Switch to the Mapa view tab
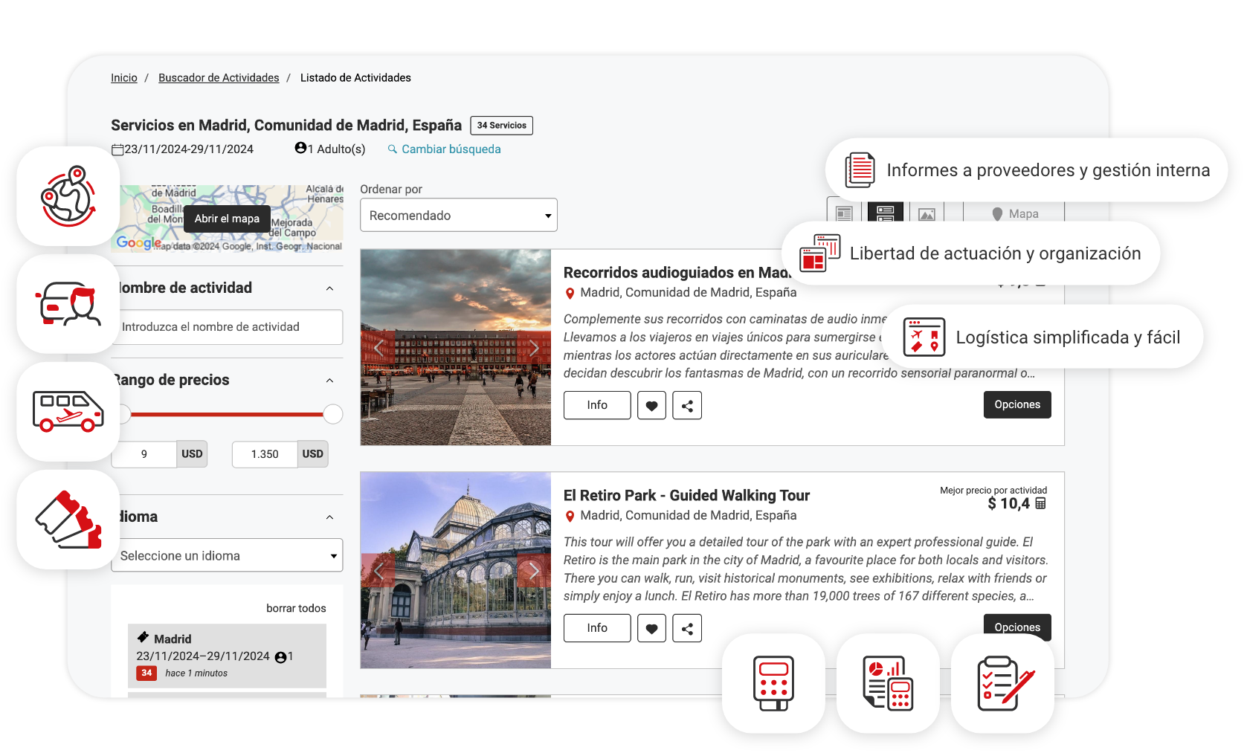1247x753 pixels. pyautogui.click(x=1015, y=214)
